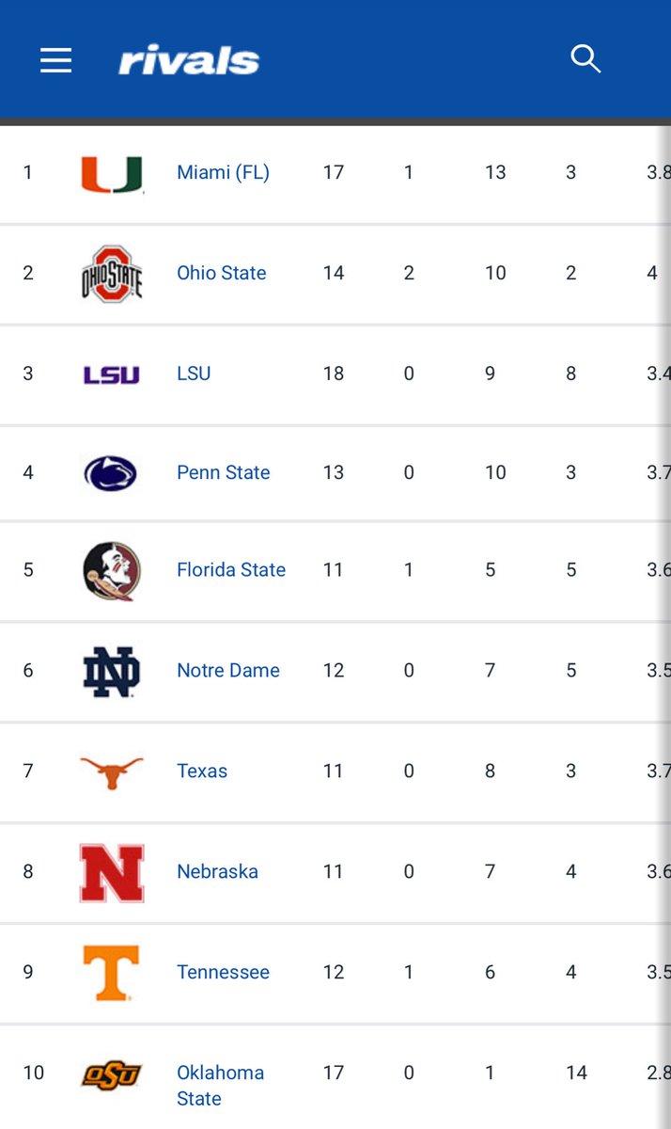Open the Oklahoma State team link

tap(220, 1085)
